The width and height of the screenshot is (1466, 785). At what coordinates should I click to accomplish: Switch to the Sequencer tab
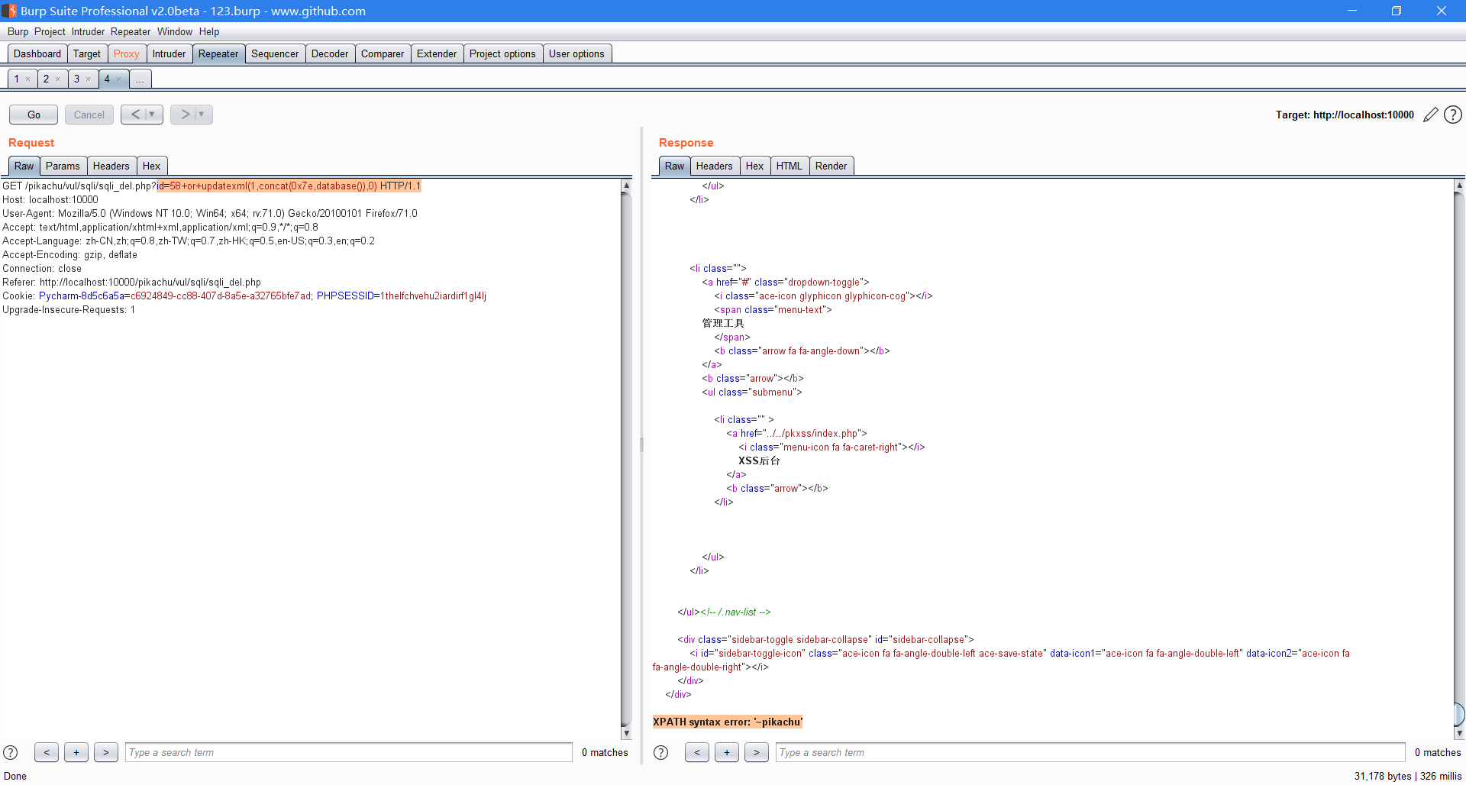point(275,53)
